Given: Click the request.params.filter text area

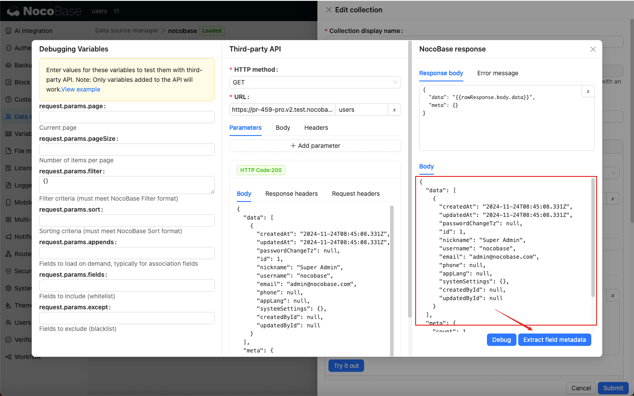Looking at the screenshot, I should (127, 185).
